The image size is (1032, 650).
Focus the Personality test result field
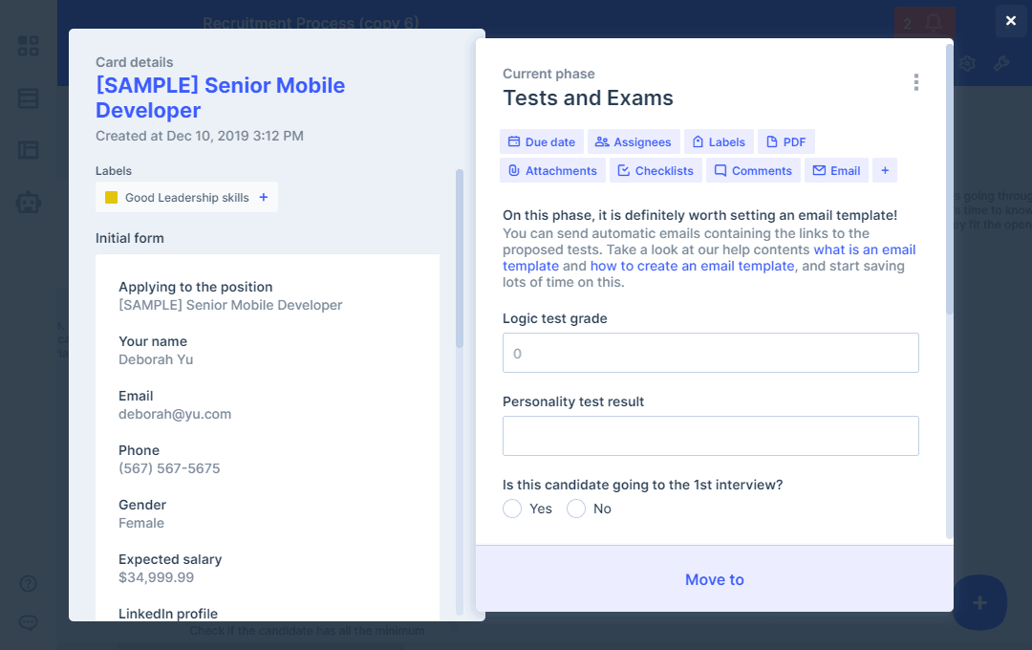pyautogui.click(x=710, y=436)
